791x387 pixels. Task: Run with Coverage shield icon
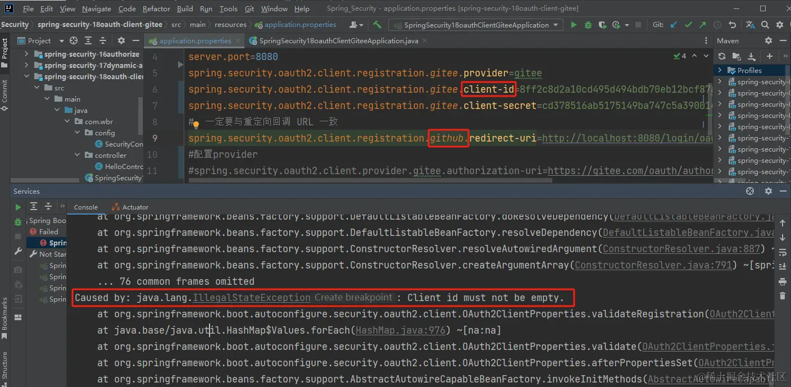coord(602,25)
